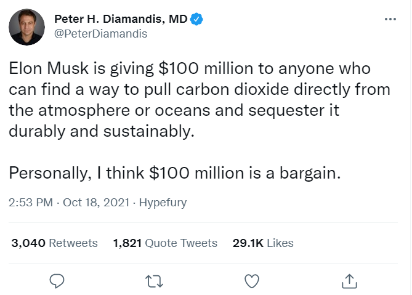
Task: Click the word 'Likes' beside 29.1K
Action: pos(280,243)
